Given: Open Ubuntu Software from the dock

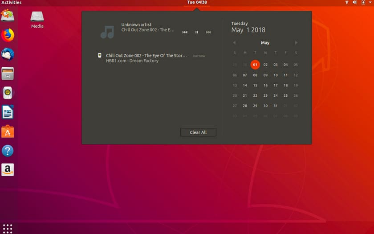Looking at the screenshot, I should [8, 131].
